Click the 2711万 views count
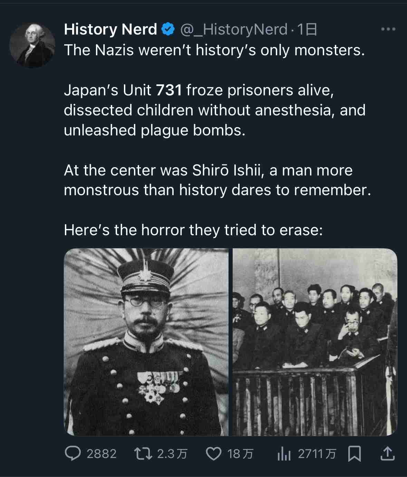 click(x=317, y=454)
